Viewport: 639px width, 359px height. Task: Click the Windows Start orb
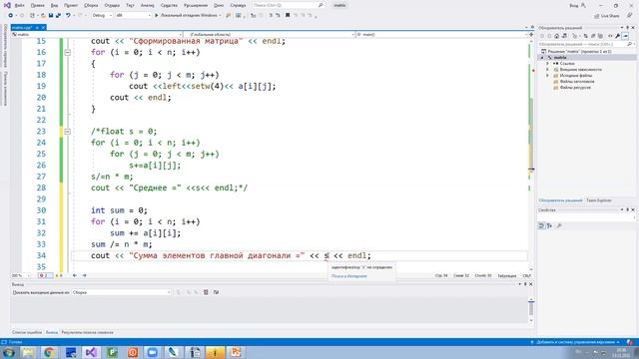coord(8,352)
